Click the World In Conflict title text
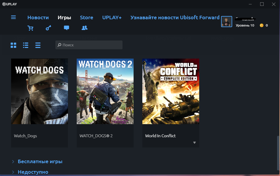The width and height of the screenshot is (280, 176). [x=160, y=136]
